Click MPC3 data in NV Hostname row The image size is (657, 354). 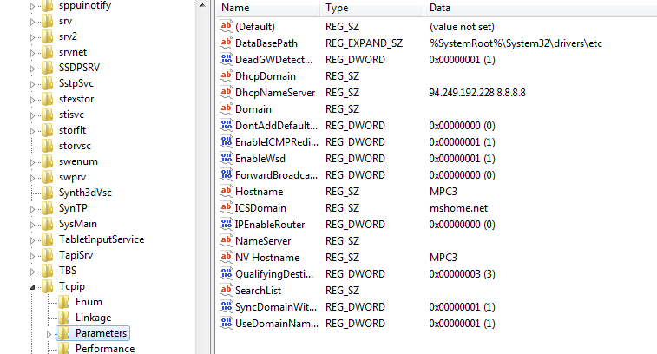pyautogui.click(x=443, y=258)
